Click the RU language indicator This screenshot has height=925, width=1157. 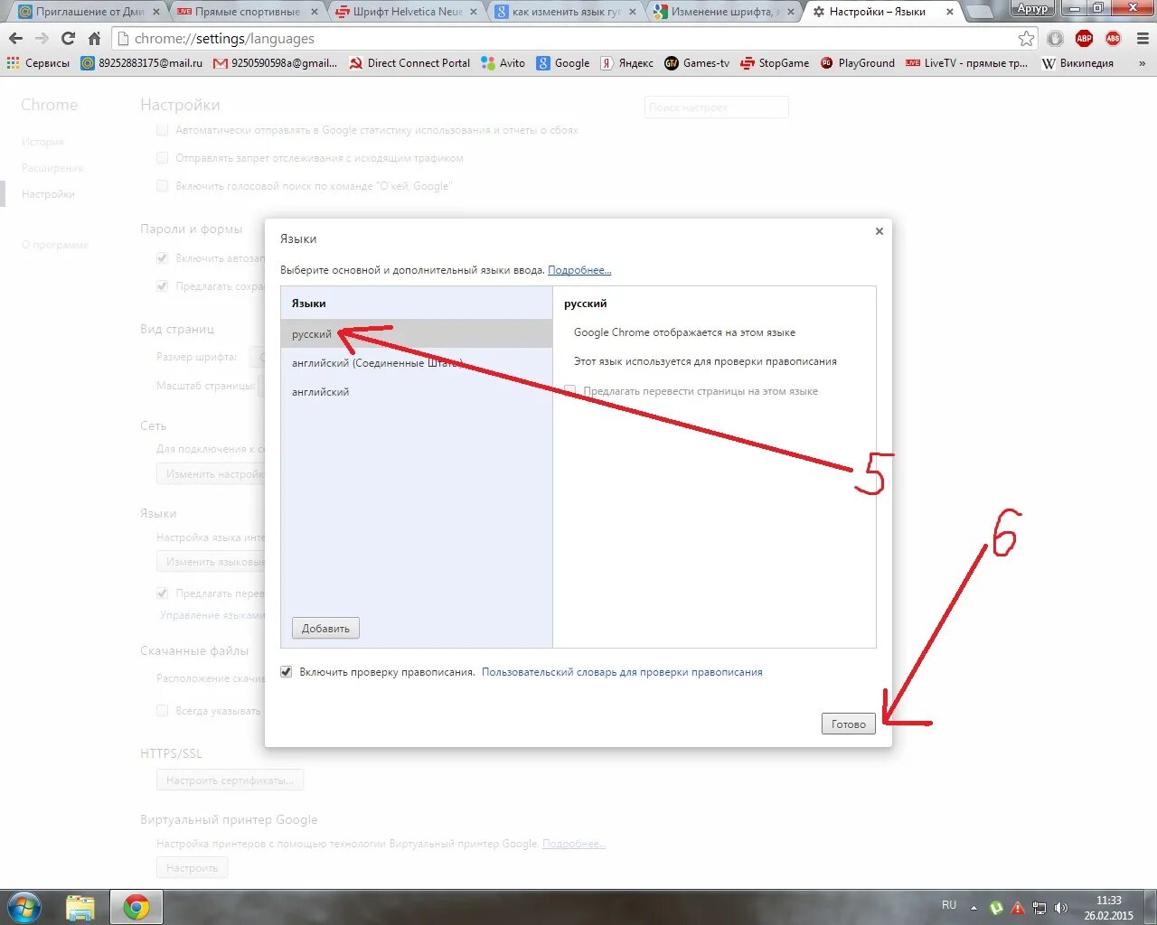[x=949, y=905]
